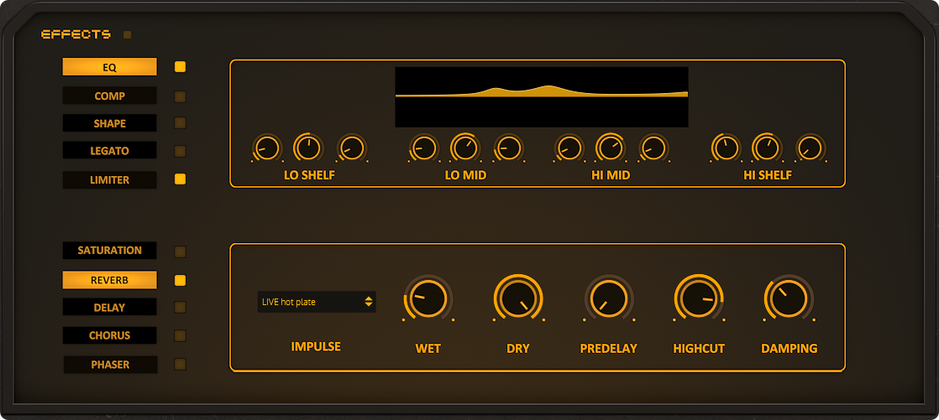Open the CHORUS effect tab

tap(109, 335)
